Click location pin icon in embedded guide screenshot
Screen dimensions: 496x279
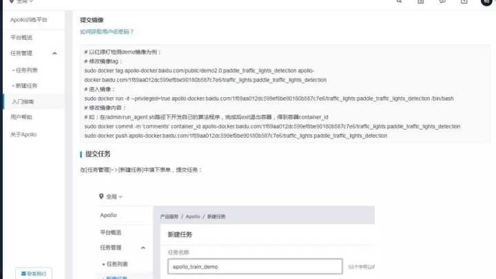coord(101,196)
